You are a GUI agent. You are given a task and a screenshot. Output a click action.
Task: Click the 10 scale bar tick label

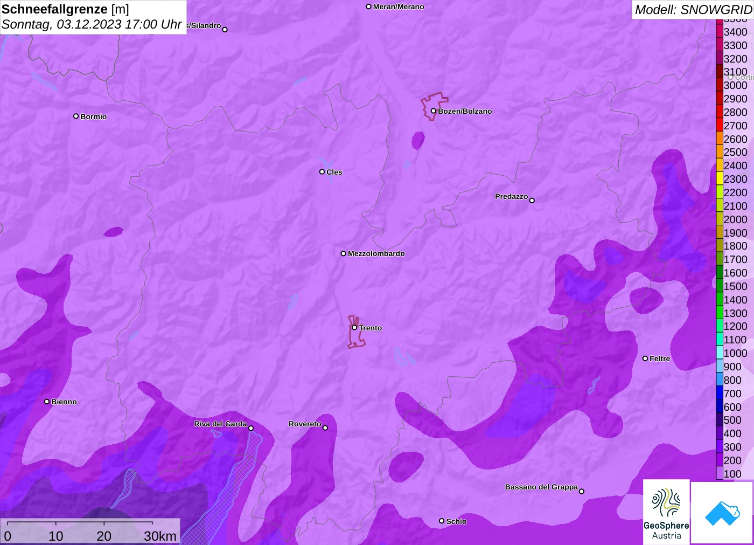pos(56,536)
